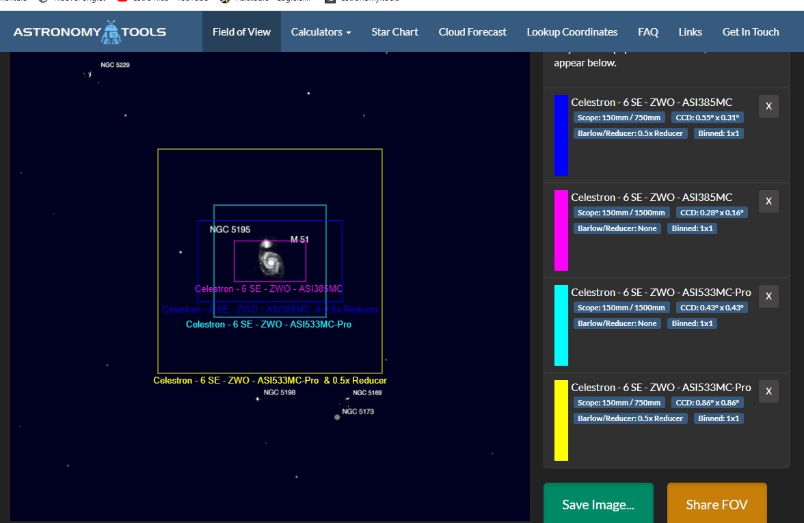
Task: Click the NGC 5173 label
Action: 358,412
